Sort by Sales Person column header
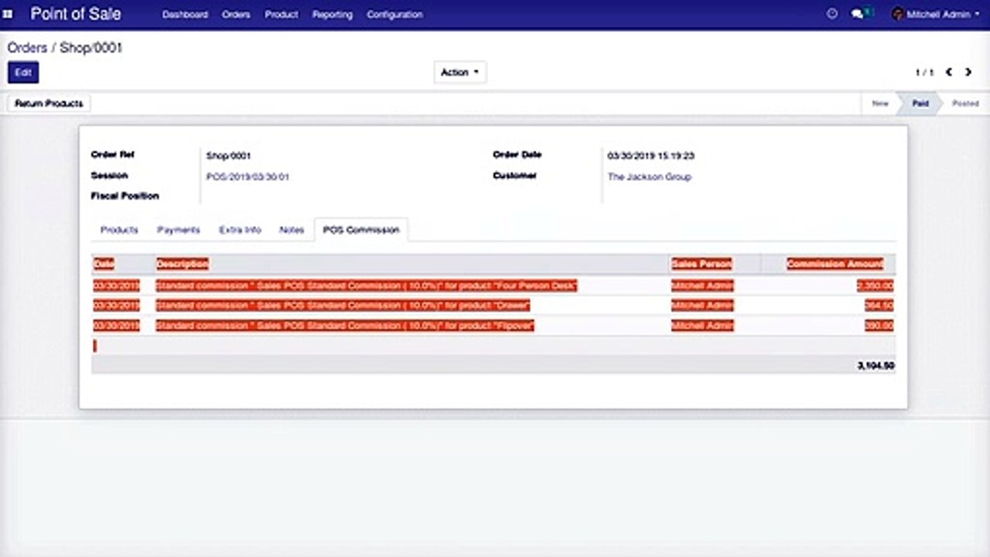990x557 pixels. pos(702,264)
